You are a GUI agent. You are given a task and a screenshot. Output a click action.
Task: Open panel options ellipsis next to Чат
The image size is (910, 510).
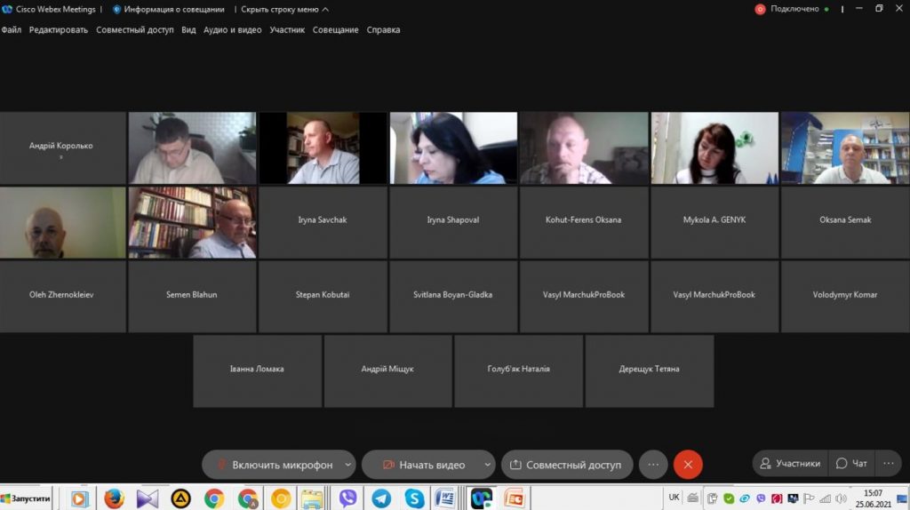(887, 464)
